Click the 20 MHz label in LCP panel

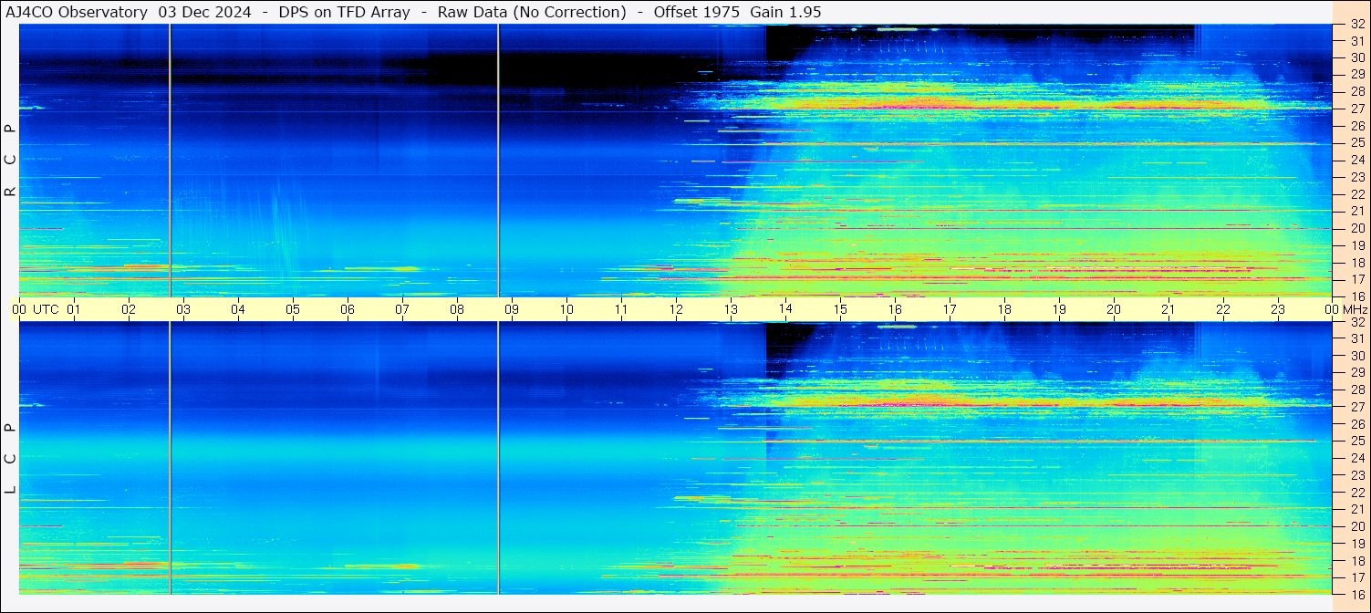(x=1356, y=526)
